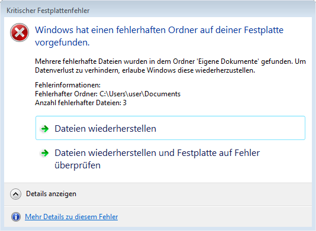Click the 'Details anzeigen' label
The width and height of the screenshot is (316, 231).
point(51,194)
